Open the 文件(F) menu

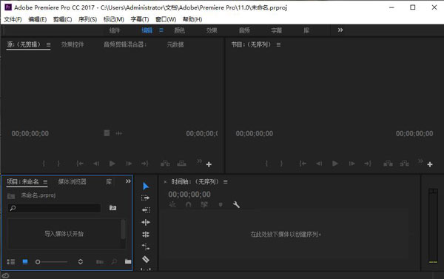(13, 19)
